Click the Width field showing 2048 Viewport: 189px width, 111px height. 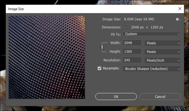click(132, 43)
